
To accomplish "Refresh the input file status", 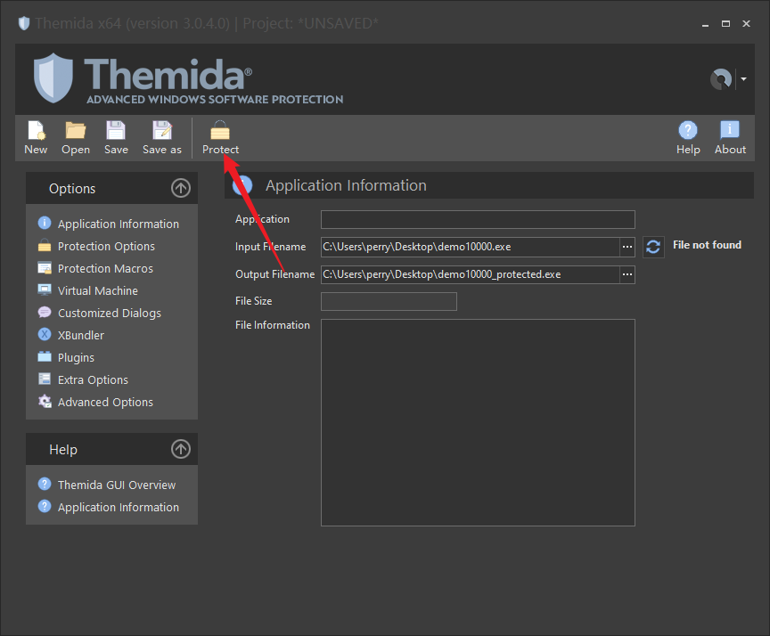I will tap(653, 247).
